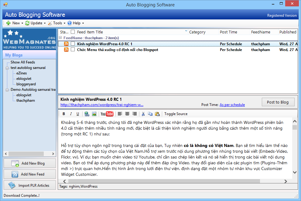Viewport: 301px width, 201px height.
Task: Click RSS icon of Kinh nghiệm WordPress row
Action: tap(66, 44)
